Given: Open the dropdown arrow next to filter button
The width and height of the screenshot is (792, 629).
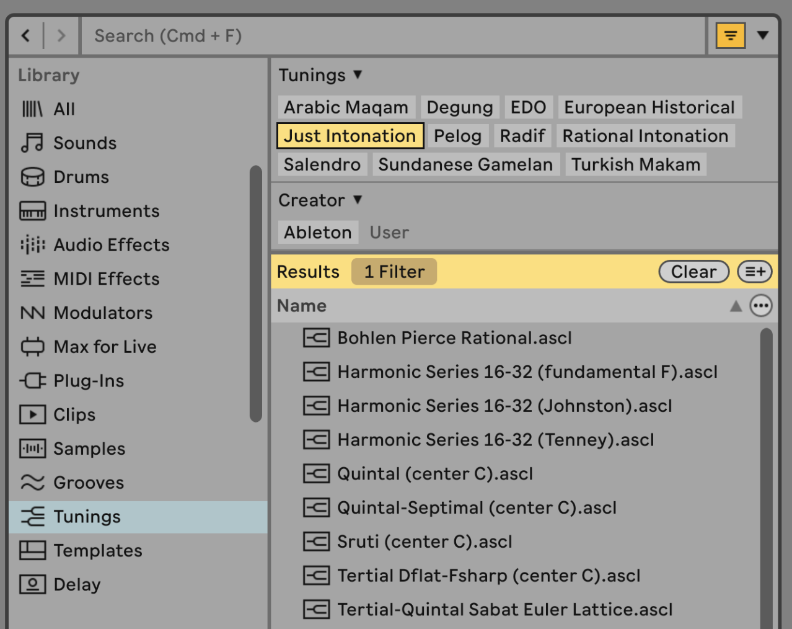Looking at the screenshot, I should click(763, 35).
